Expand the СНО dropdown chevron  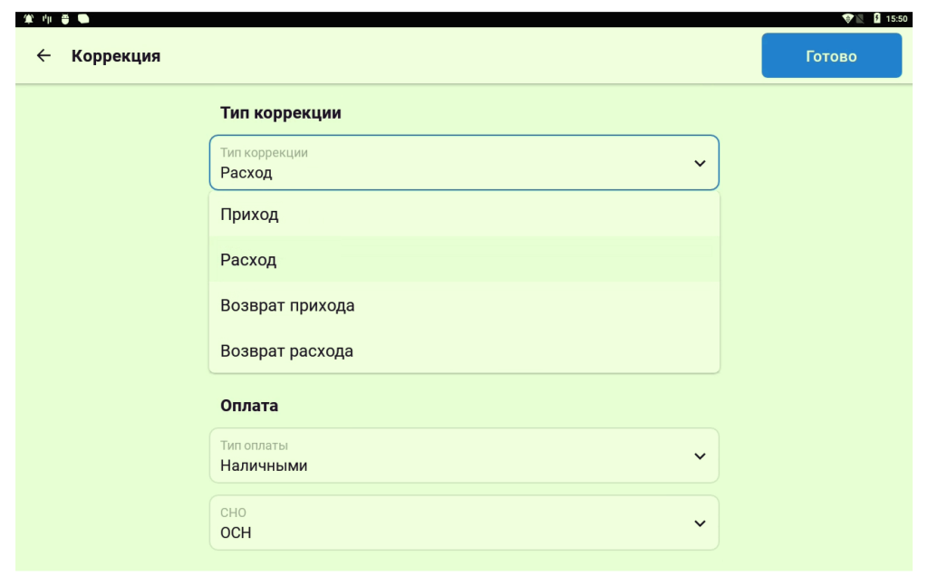coord(700,523)
